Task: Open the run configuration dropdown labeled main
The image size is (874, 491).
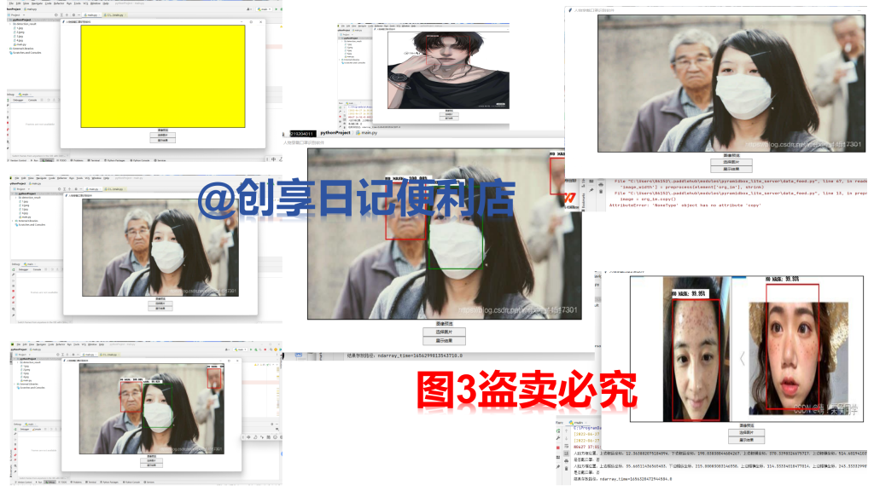Action: coord(265,9)
